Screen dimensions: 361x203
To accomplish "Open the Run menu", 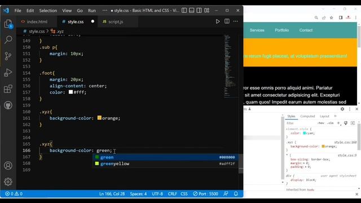I will click(92, 11).
